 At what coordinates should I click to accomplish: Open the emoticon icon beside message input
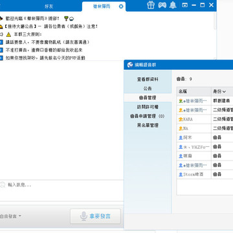[2, 184]
